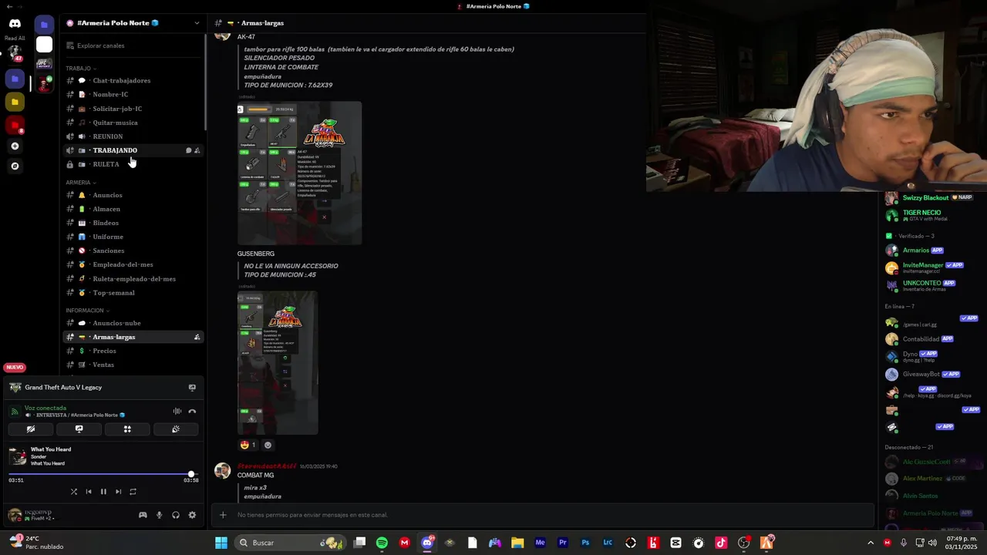Open the #Armeria Polo Norte server menu
987x555 pixels.
(x=133, y=23)
